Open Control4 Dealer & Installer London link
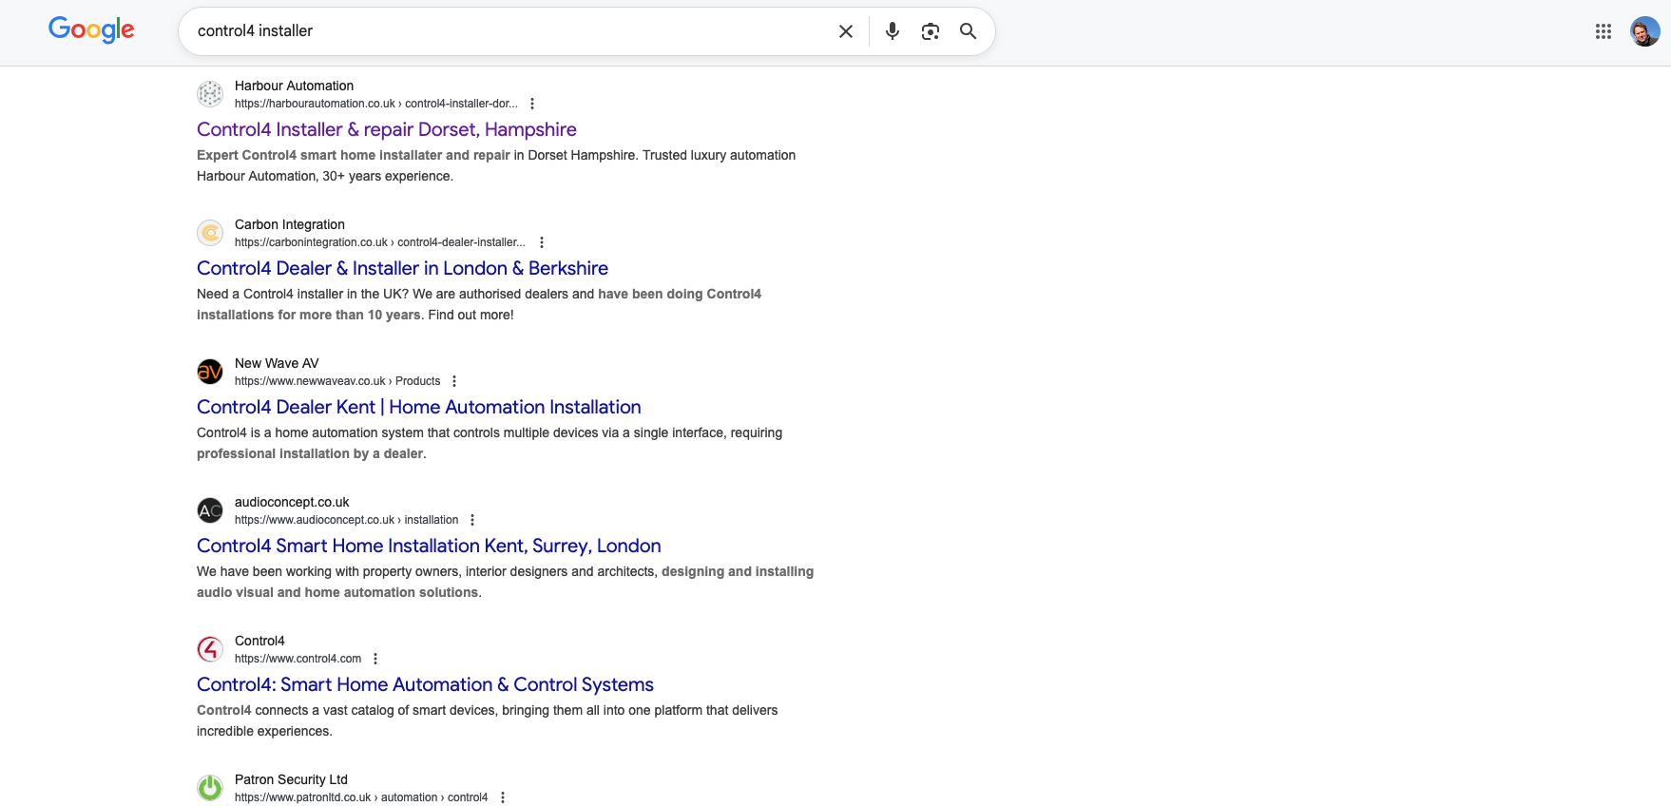 coord(402,268)
